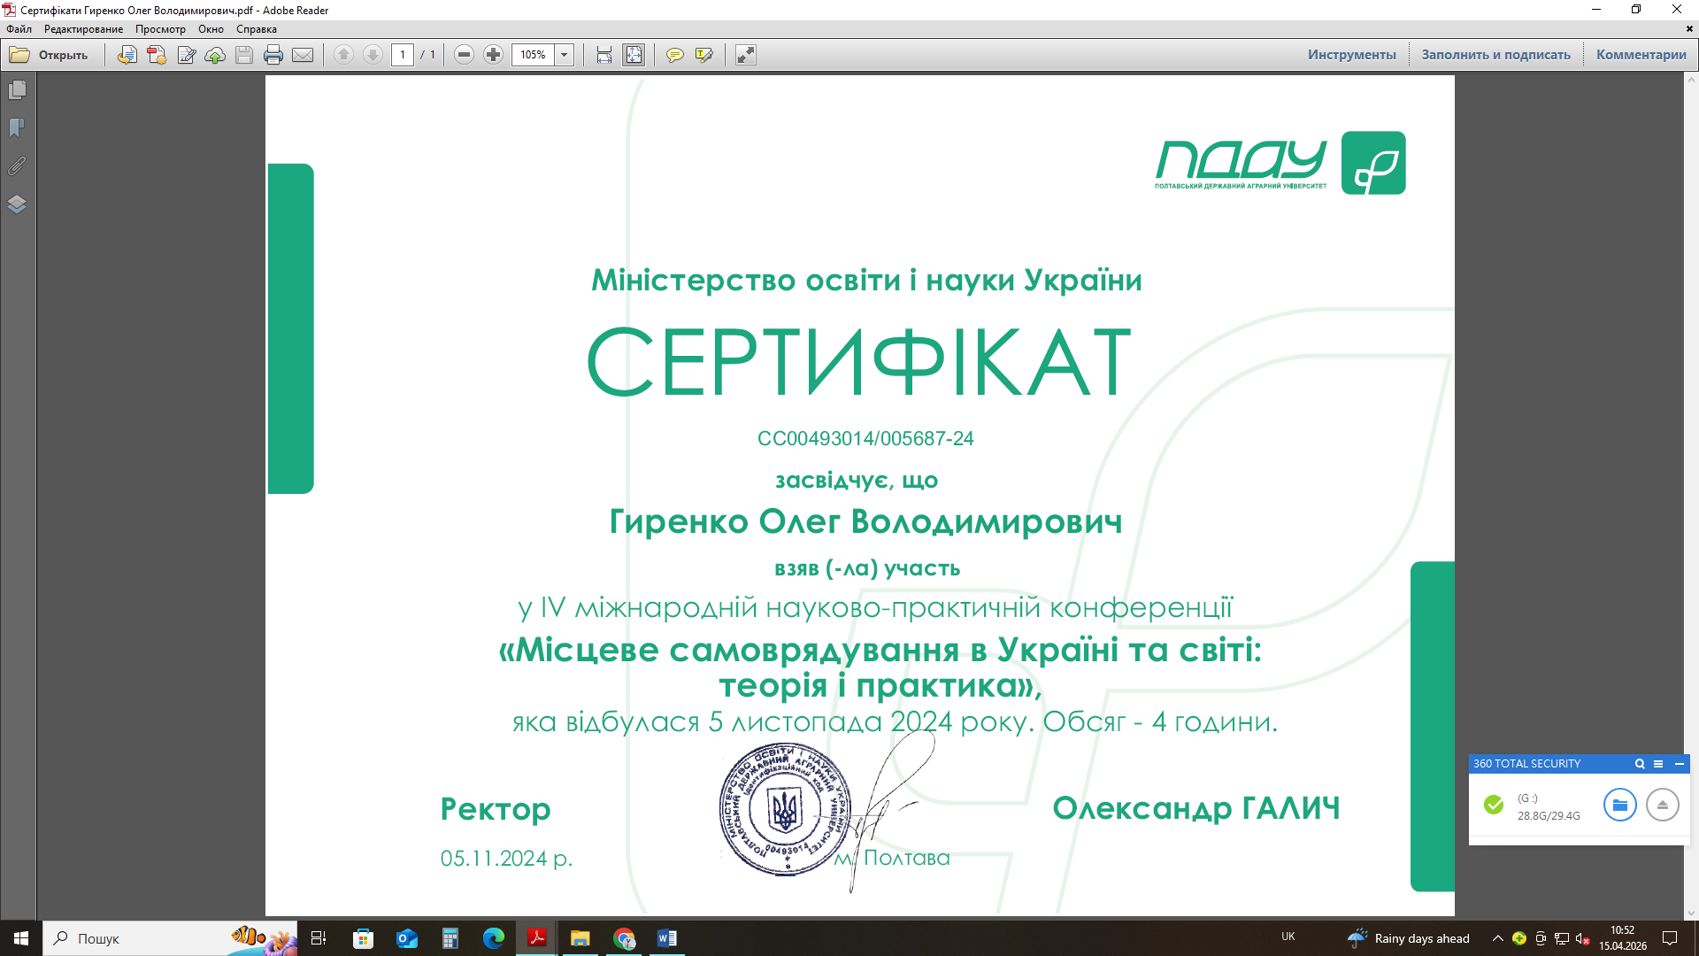
Task: Open the 360 Total Security menu icon
Action: [x=1658, y=764]
